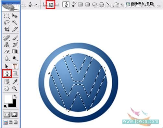Select the Freeform Pen tool option
Image resolution: width=163 pixels, height=128 pixels.
click(x=73, y=5)
